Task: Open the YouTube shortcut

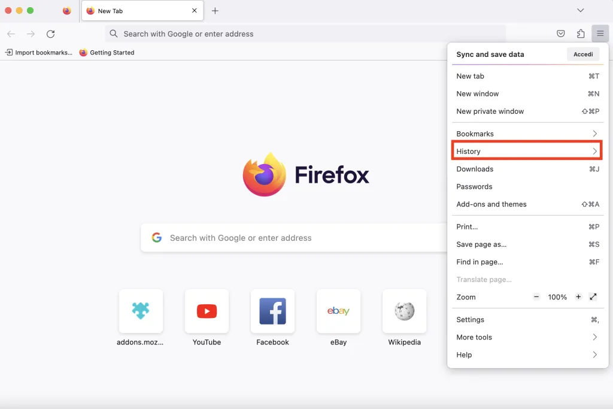Action: [207, 311]
